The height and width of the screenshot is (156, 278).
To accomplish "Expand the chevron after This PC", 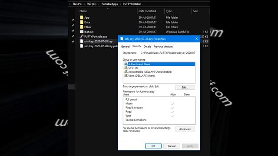I will pos(84,4).
